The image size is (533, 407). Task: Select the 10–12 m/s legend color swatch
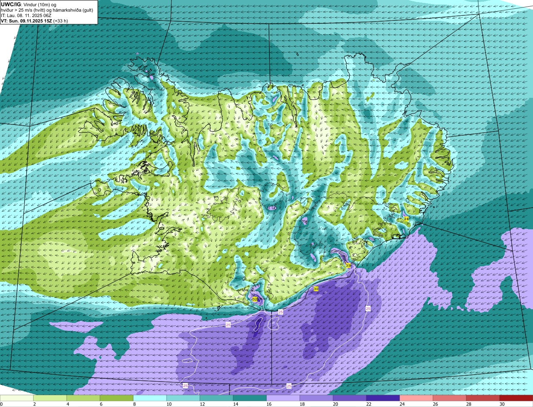click(183, 398)
